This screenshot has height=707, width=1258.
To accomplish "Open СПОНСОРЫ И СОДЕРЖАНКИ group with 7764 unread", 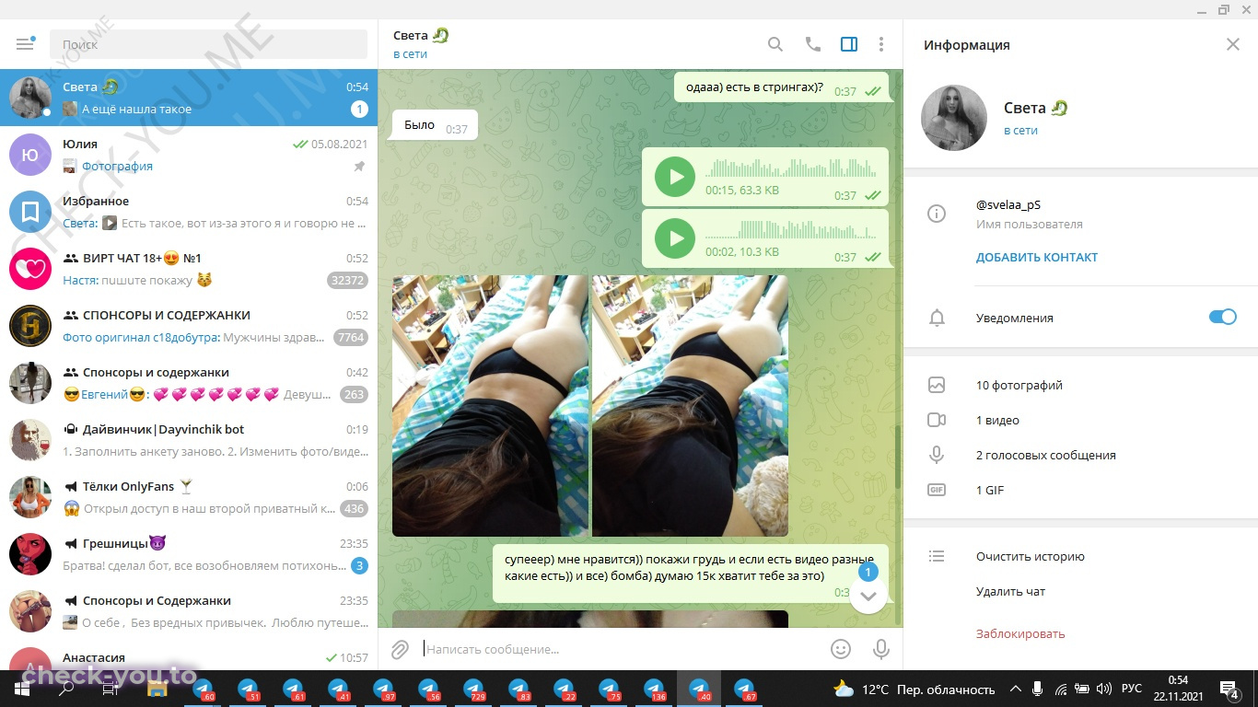I will pos(189,326).
